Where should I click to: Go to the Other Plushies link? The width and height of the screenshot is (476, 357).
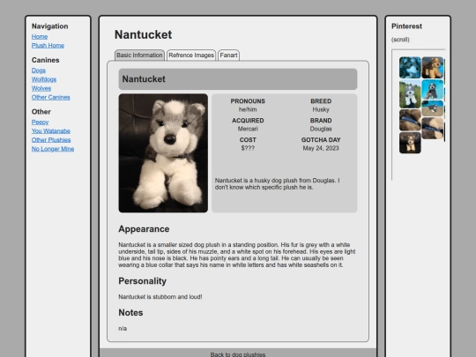[x=51, y=140]
